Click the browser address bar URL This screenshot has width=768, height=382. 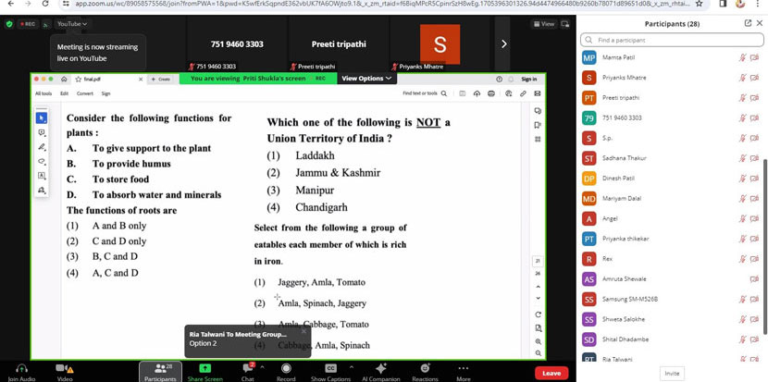[382, 3]
